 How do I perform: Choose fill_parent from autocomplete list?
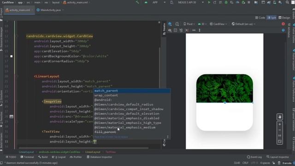point(132,132)
